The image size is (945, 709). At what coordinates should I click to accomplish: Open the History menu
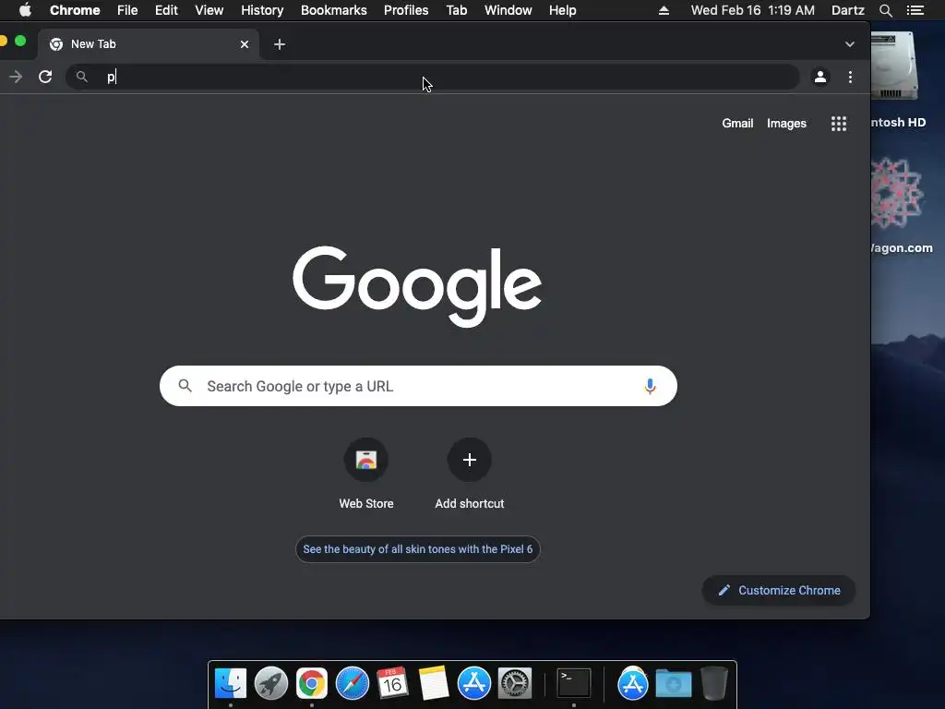click(x=262, y=10)
